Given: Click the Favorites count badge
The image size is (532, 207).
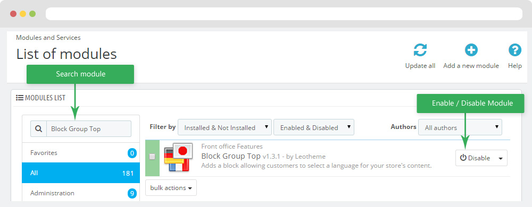Looking at the screenshot, I should point(132,153).
